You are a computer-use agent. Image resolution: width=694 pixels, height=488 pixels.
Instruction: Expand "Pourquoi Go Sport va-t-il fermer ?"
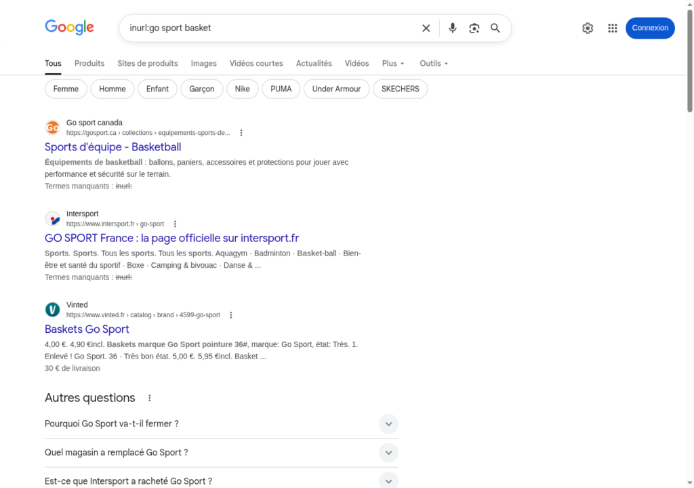pos(388,424)
